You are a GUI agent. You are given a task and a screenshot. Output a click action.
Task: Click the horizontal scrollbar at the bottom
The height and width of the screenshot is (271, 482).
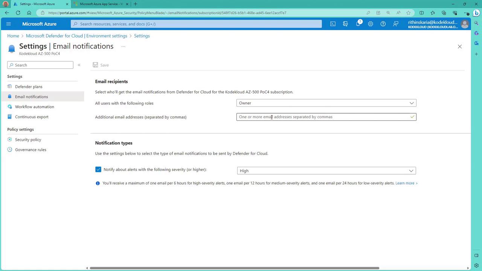[234, 268]
